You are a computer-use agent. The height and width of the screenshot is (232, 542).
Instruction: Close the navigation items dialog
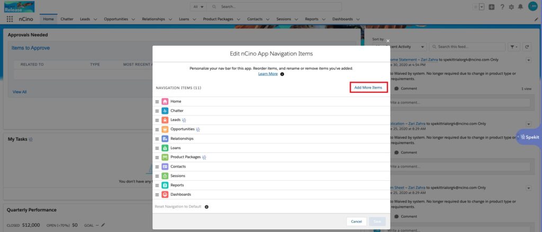[388, 41]
